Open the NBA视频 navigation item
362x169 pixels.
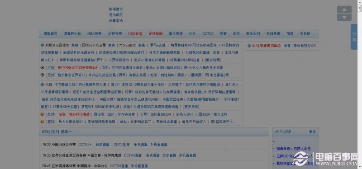95,33
